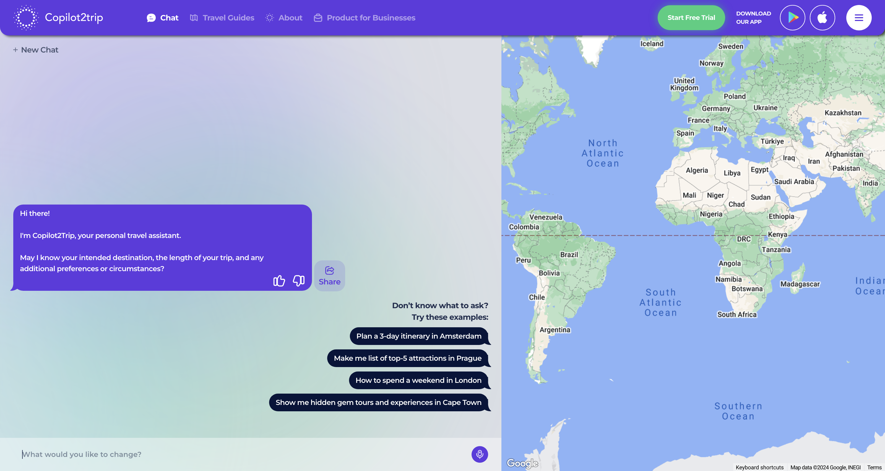Viewport: 885px width, 471px height.
Task: Click Namibia on the map
Action: pos(728,279)
